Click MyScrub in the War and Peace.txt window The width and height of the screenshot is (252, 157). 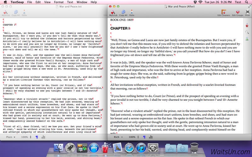6,13
